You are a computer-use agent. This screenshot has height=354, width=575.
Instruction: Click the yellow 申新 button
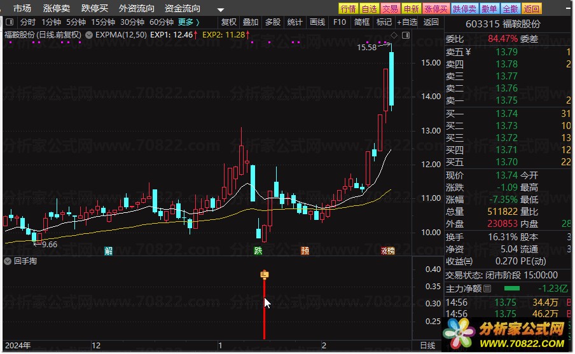pyautogui.click(x=411, y=8)
